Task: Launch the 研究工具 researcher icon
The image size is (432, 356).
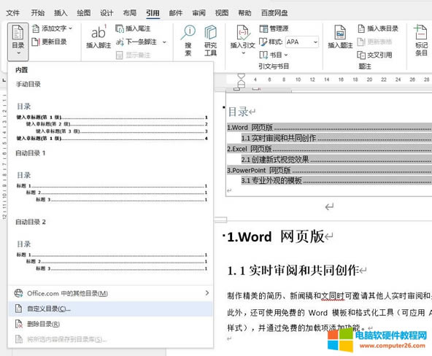Action: 210,40
